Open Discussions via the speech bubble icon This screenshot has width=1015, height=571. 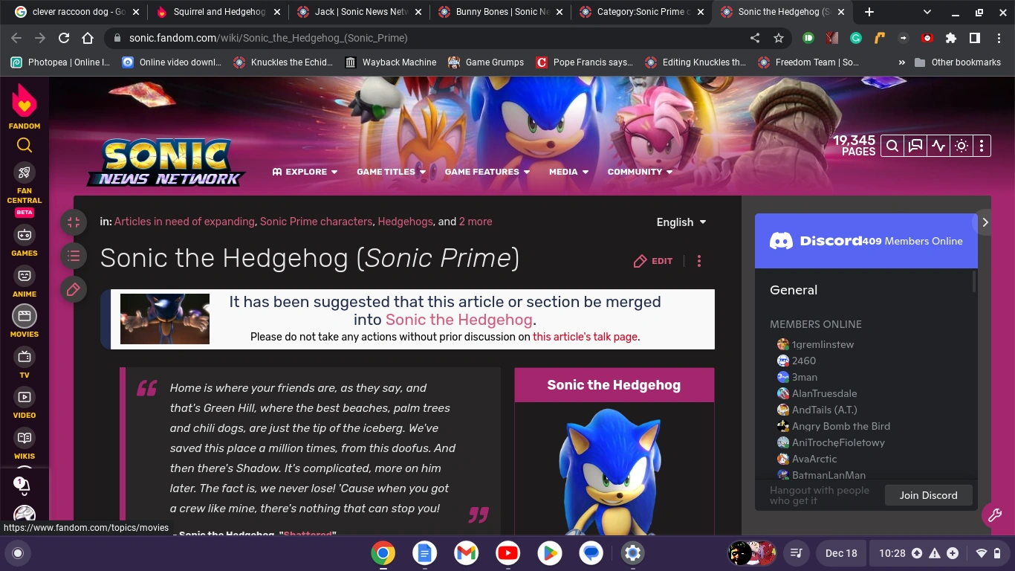[x=914, y=146]
